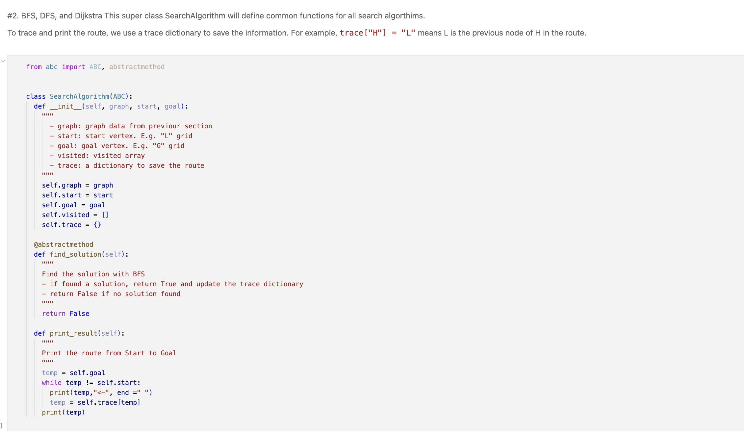744x433 pixels.
Task: Click the print_result function name
Action: point(73,333)
